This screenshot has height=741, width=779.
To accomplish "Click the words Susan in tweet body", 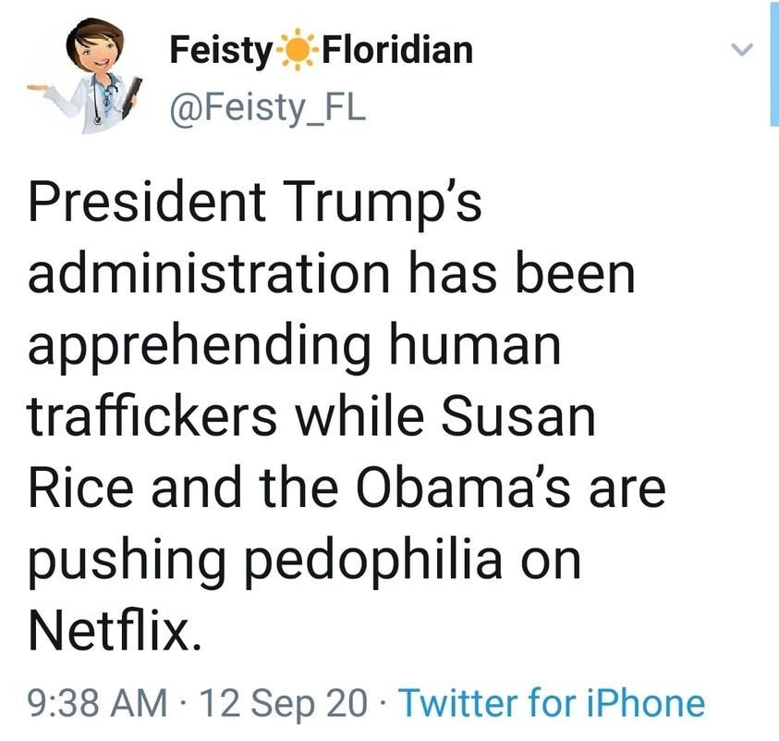I will pyautogui.click(x=523, y=416).
